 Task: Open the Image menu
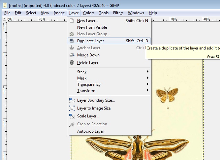pyautogui.click(x=59, y=13)
